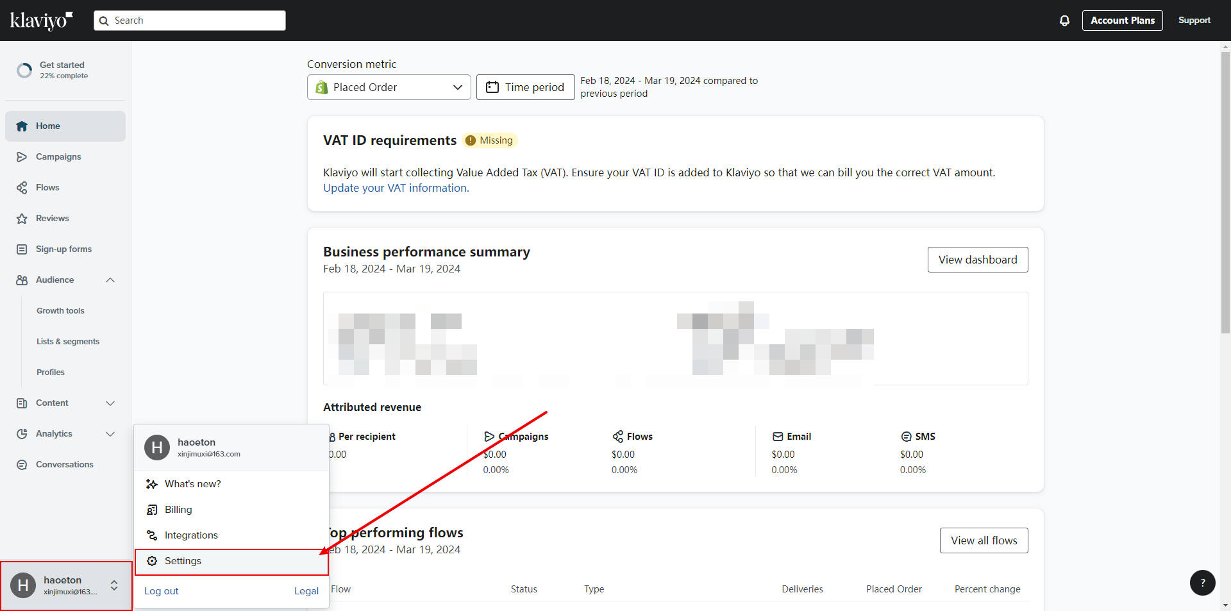Click the calendar icon in Time period
The height and width of the screenshot is (611, 1231).
coord(492,87)
